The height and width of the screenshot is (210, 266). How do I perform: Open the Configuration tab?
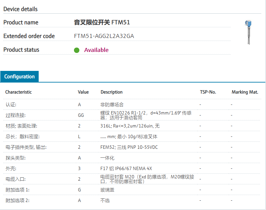point(19,77)
